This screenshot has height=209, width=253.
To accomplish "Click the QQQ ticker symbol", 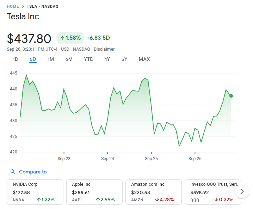I will click(x=195, y=200).
